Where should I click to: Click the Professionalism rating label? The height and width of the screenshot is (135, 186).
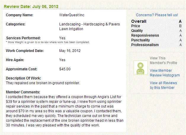tap(145, 45)
